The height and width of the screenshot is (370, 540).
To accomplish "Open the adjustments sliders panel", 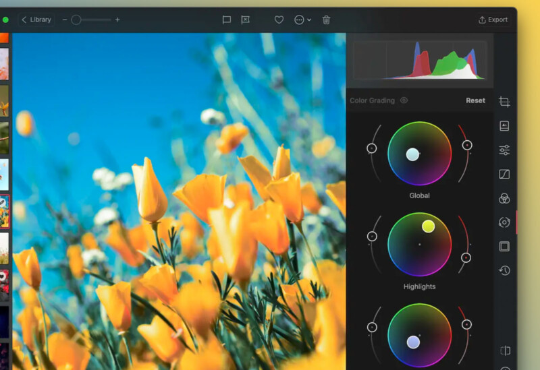I will coord(504,150).
